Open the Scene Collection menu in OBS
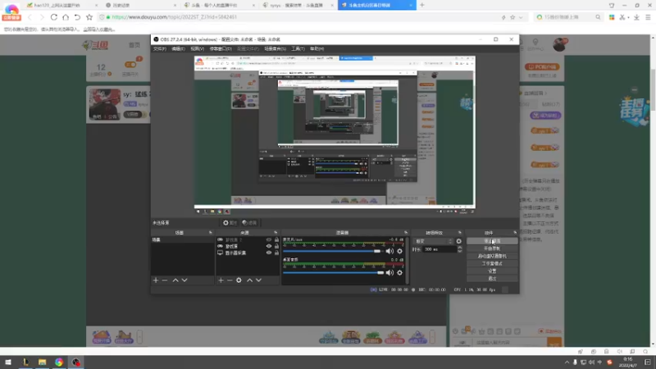 (275, 49)
